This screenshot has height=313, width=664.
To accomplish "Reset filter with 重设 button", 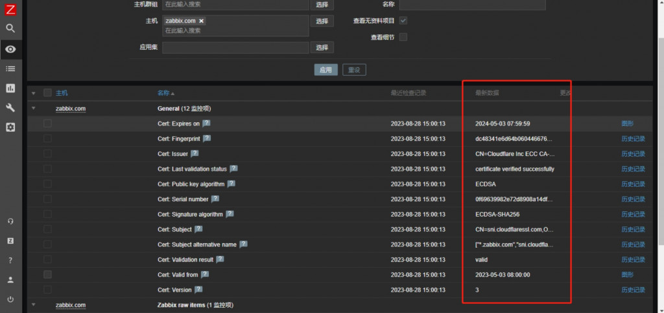I will 354,70.
